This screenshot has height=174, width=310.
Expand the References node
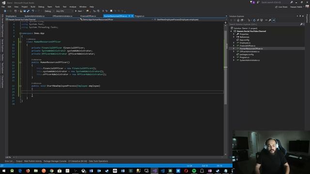[x=233, y=37]
